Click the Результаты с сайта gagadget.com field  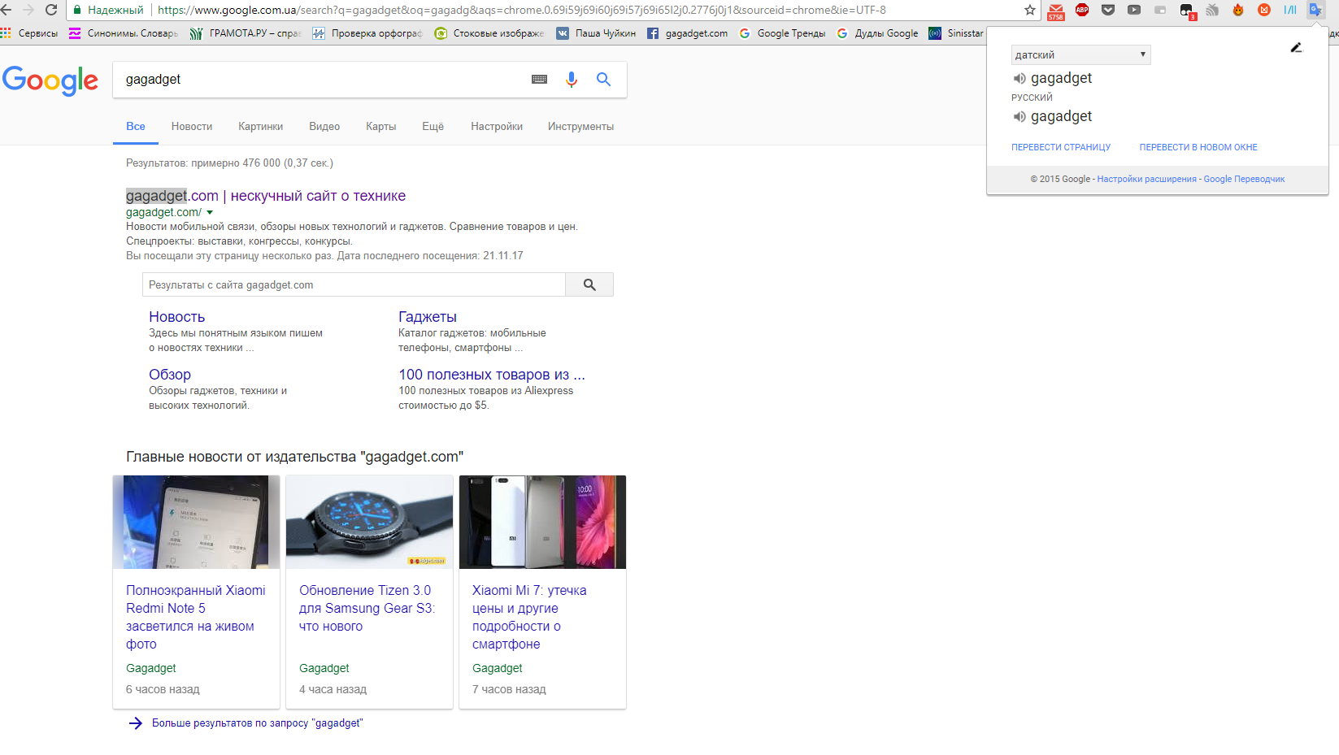tap(354, 284)
